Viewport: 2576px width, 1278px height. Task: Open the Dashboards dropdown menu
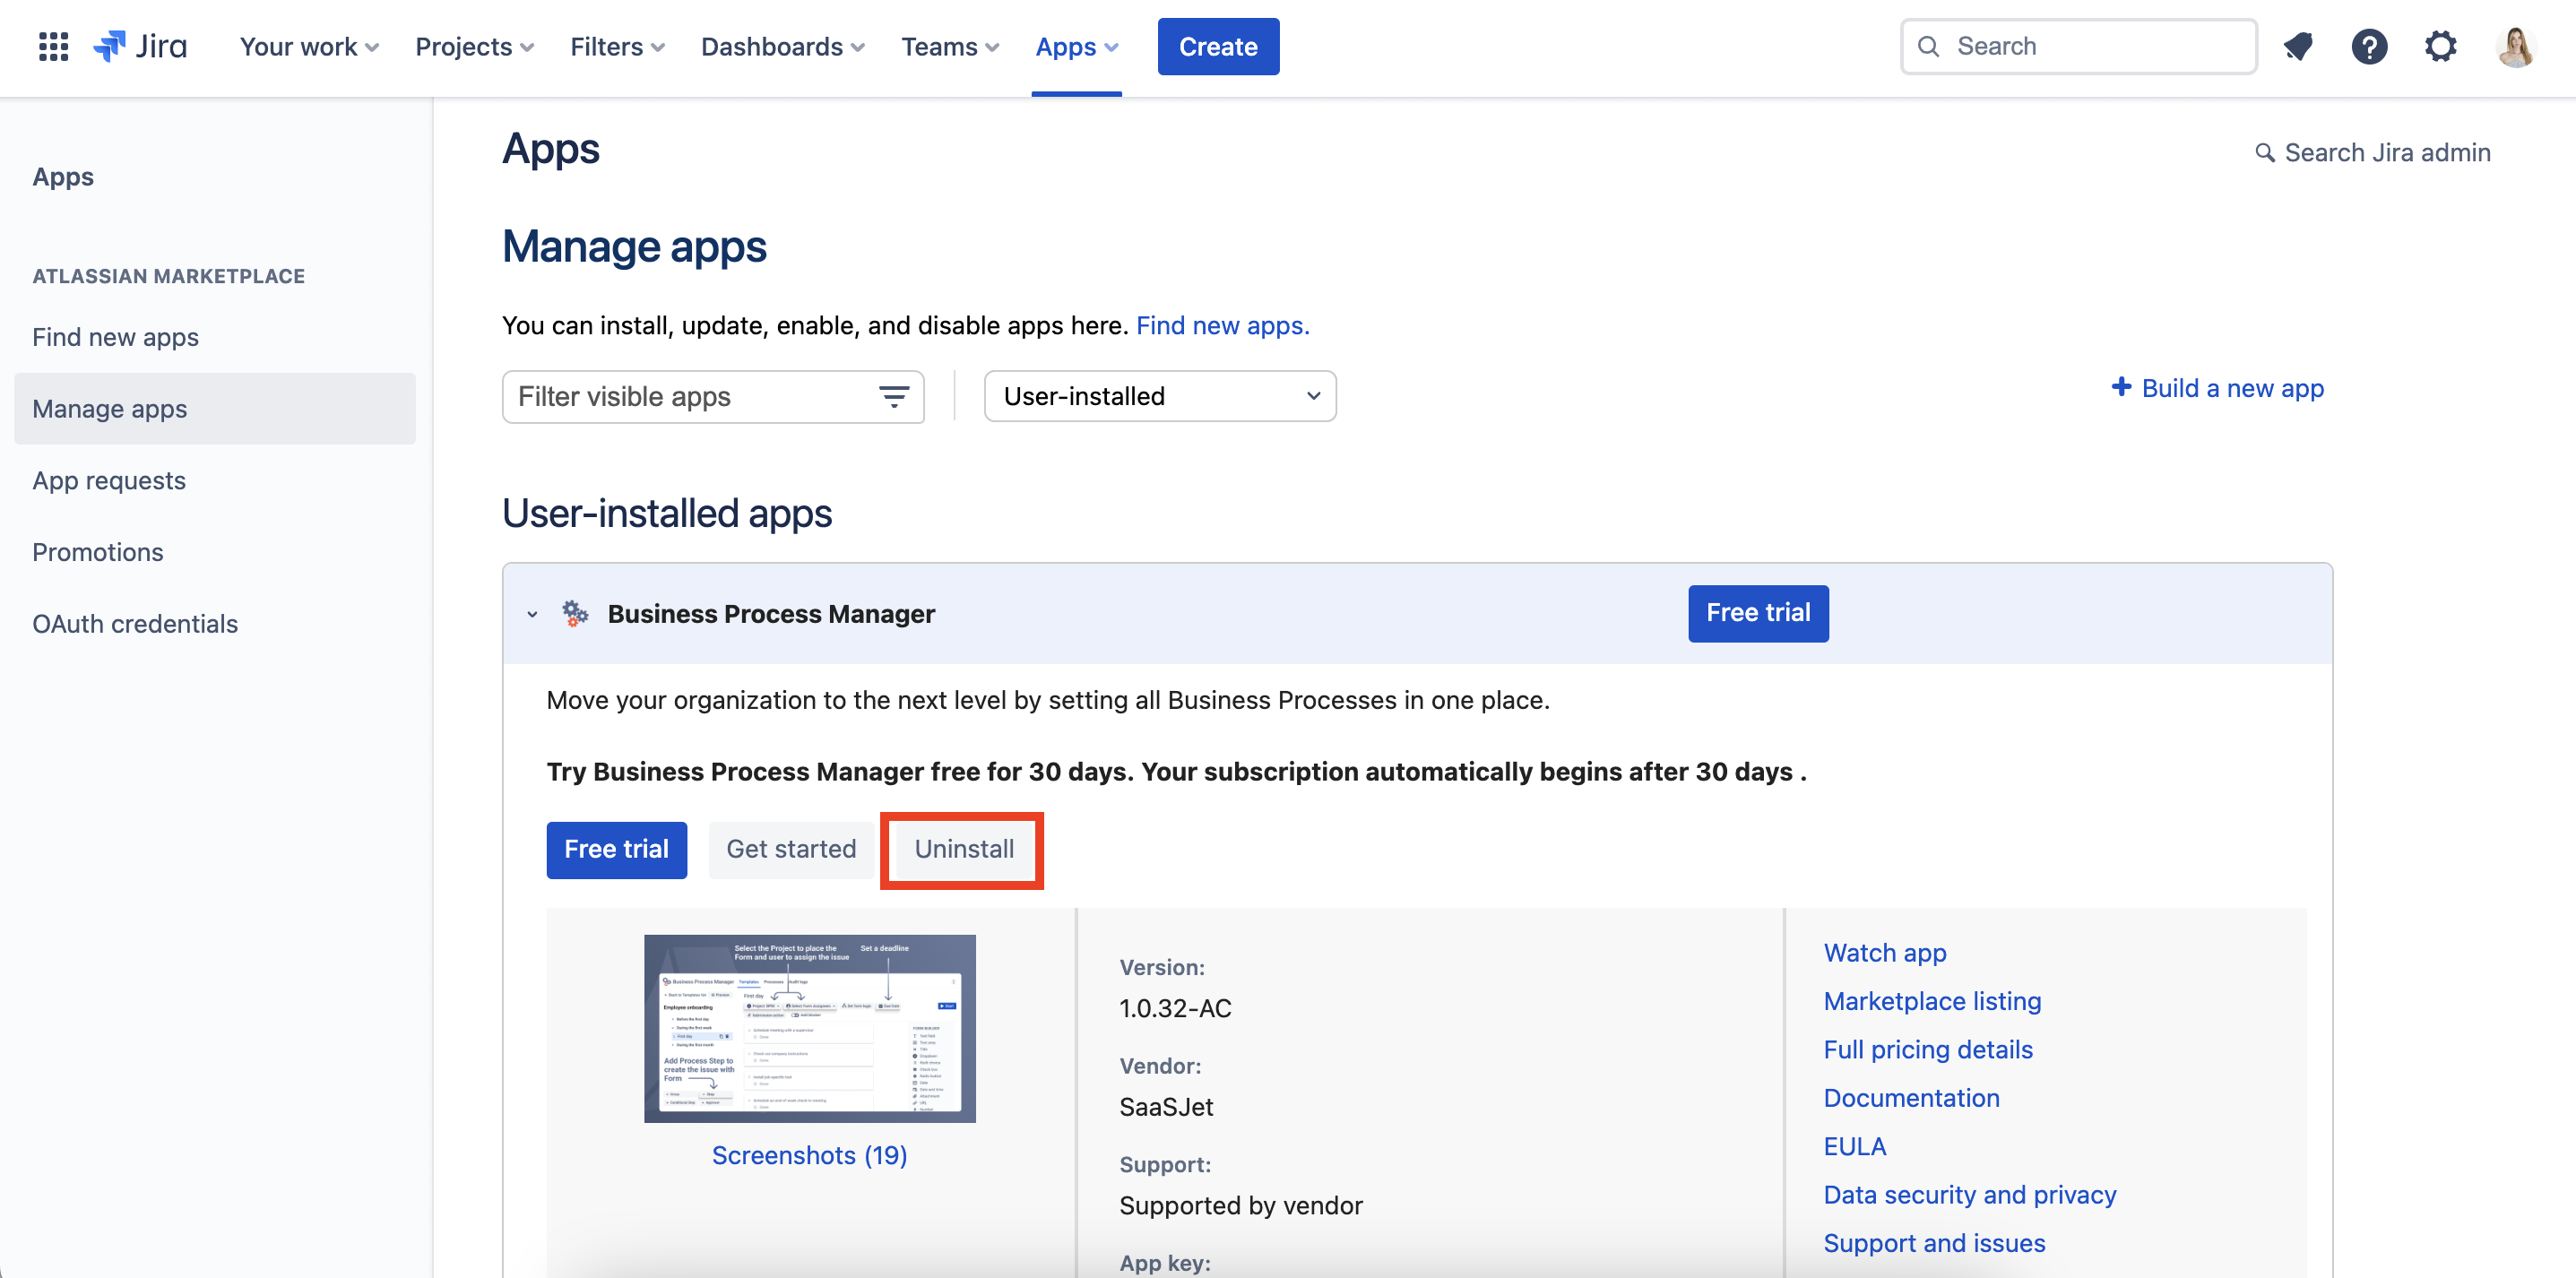tap(782, 47)
